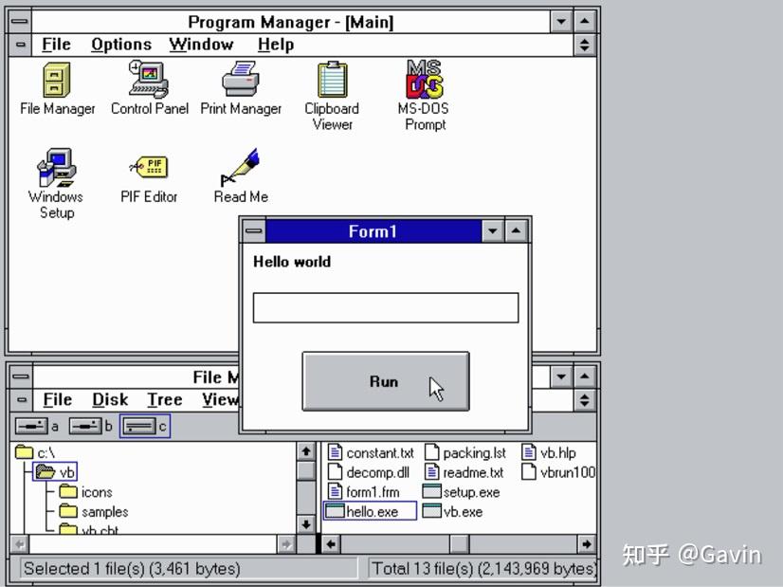Launch Control Panel from Main group
The height and width of the screenshot is (587, 783).
tap(148, 81)
